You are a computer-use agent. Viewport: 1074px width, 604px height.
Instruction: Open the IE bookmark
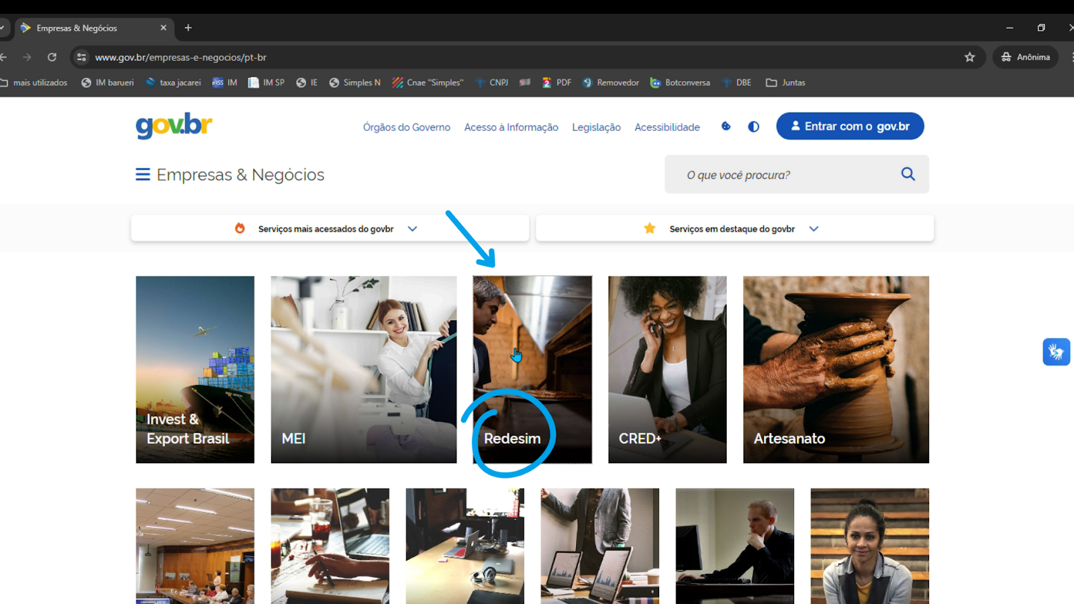click(x=307, y=83)
